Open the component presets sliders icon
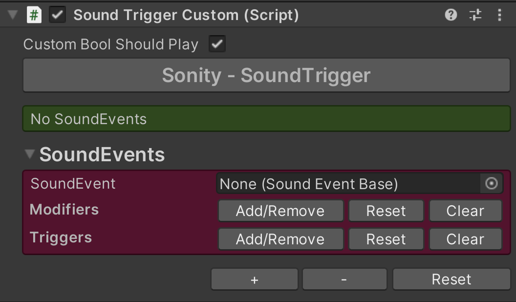 [475, 15]
